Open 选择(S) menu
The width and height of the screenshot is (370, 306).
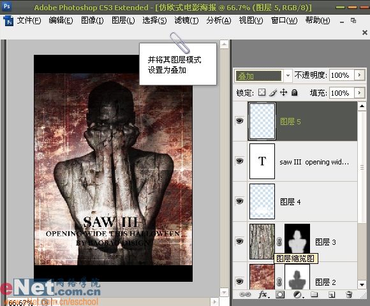click(154, 20)
